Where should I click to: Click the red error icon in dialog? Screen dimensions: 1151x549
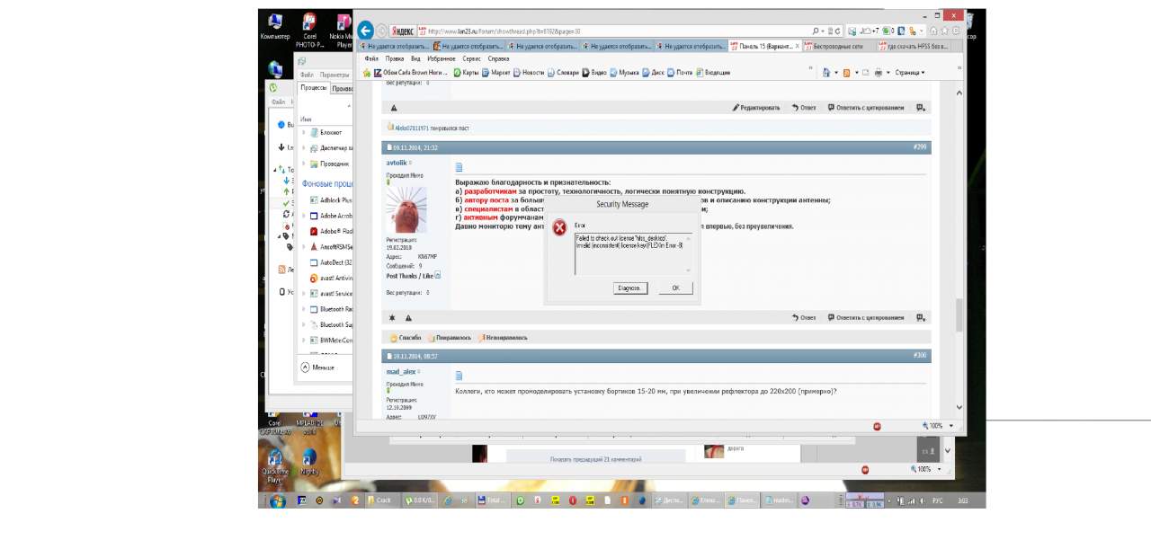560,227
